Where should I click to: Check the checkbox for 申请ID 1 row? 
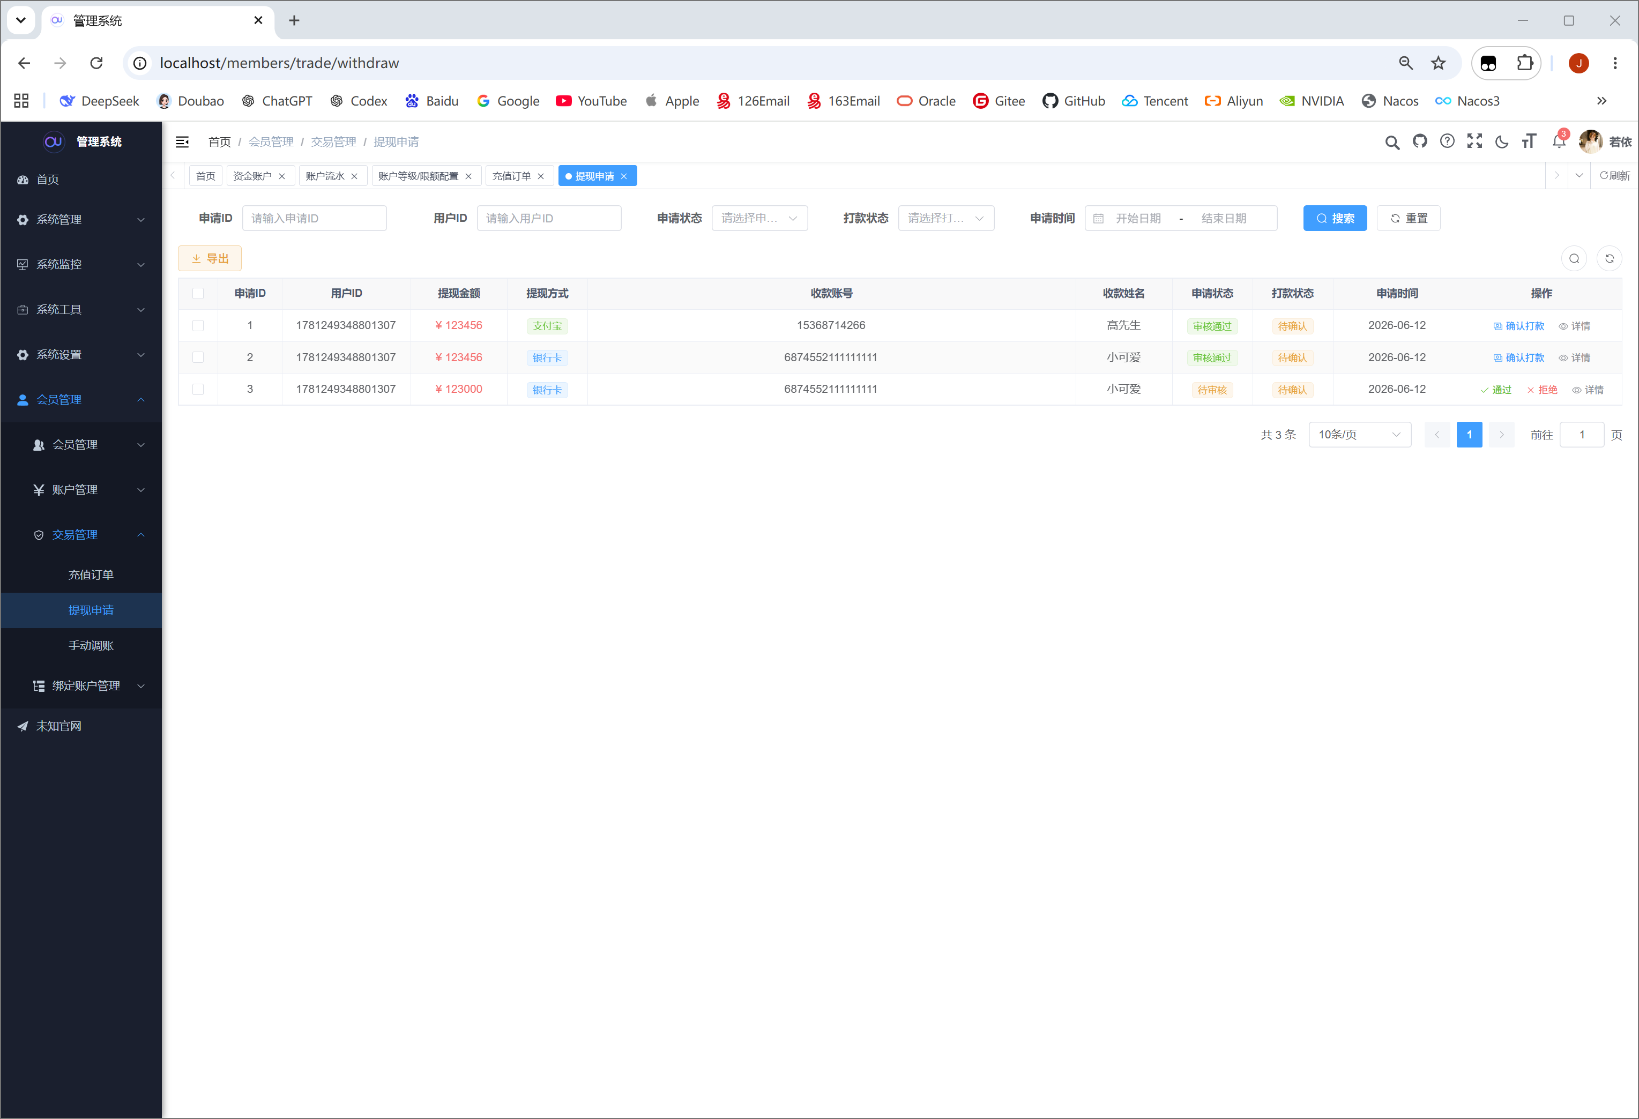point(198,326)
